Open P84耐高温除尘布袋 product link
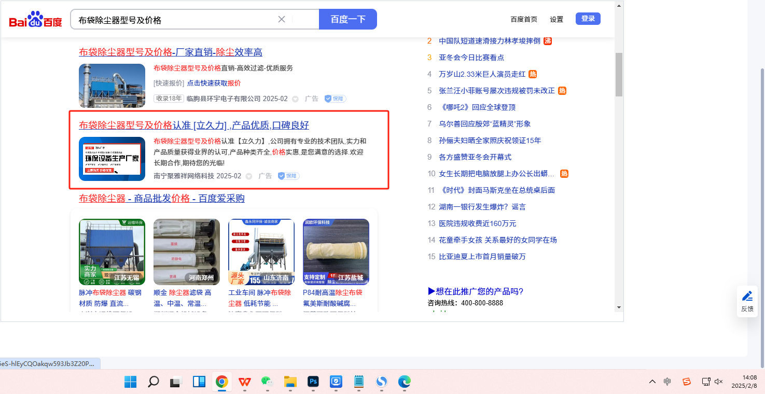 pyautogui.click(x=333, y=298)
